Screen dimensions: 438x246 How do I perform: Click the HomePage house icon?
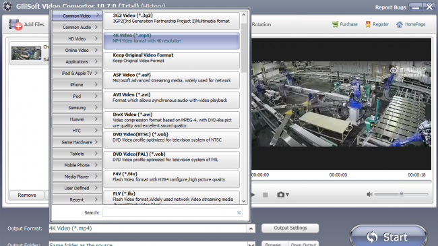pyautogui.click(x=400, y=24)
